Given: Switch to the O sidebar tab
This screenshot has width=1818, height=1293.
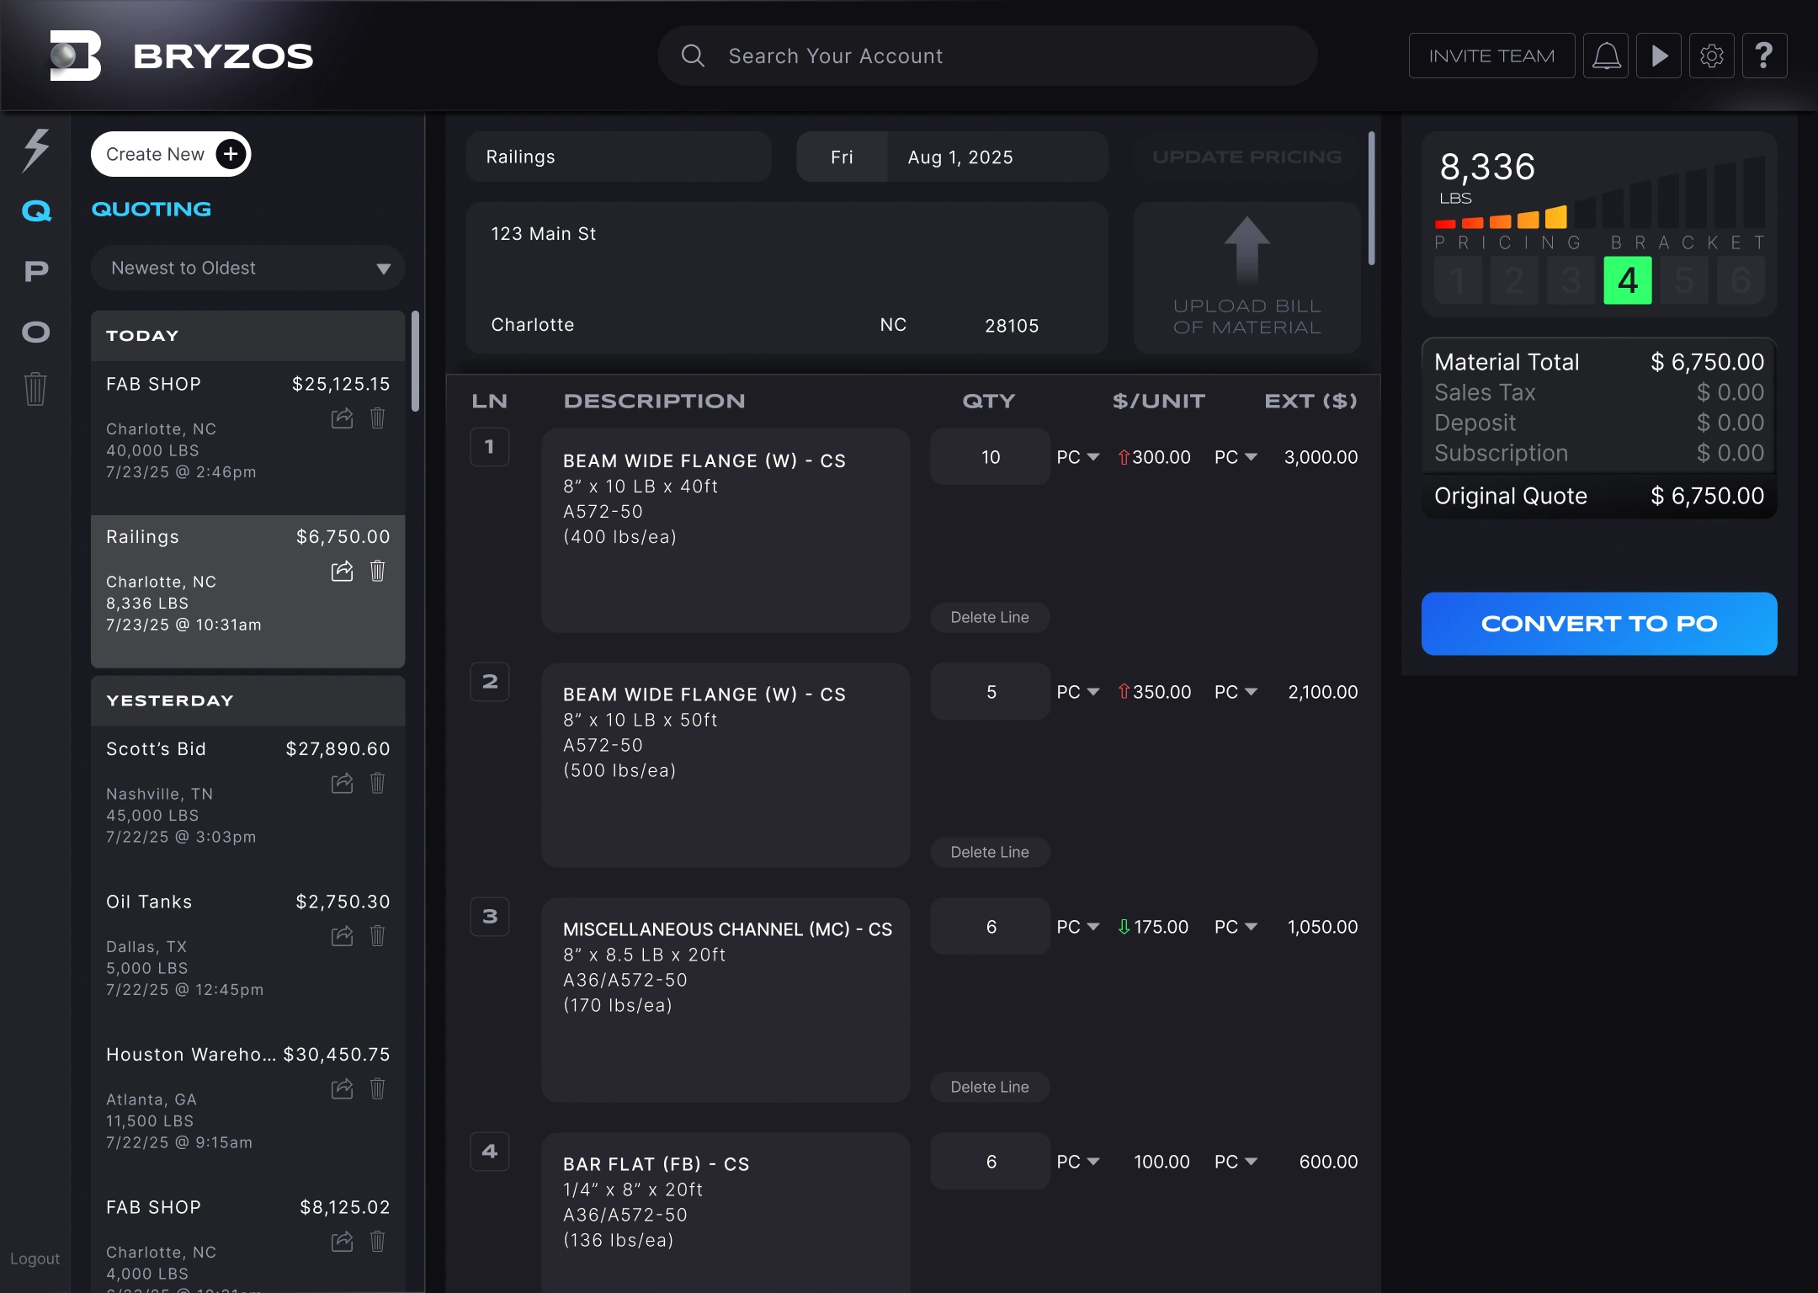Looking at the screenshot, I should pyautogui.click(x=36, y=332).
